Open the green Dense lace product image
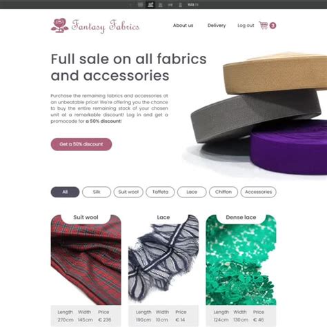Viewport: 327px width, 327px height. click(x=241, y=262)
